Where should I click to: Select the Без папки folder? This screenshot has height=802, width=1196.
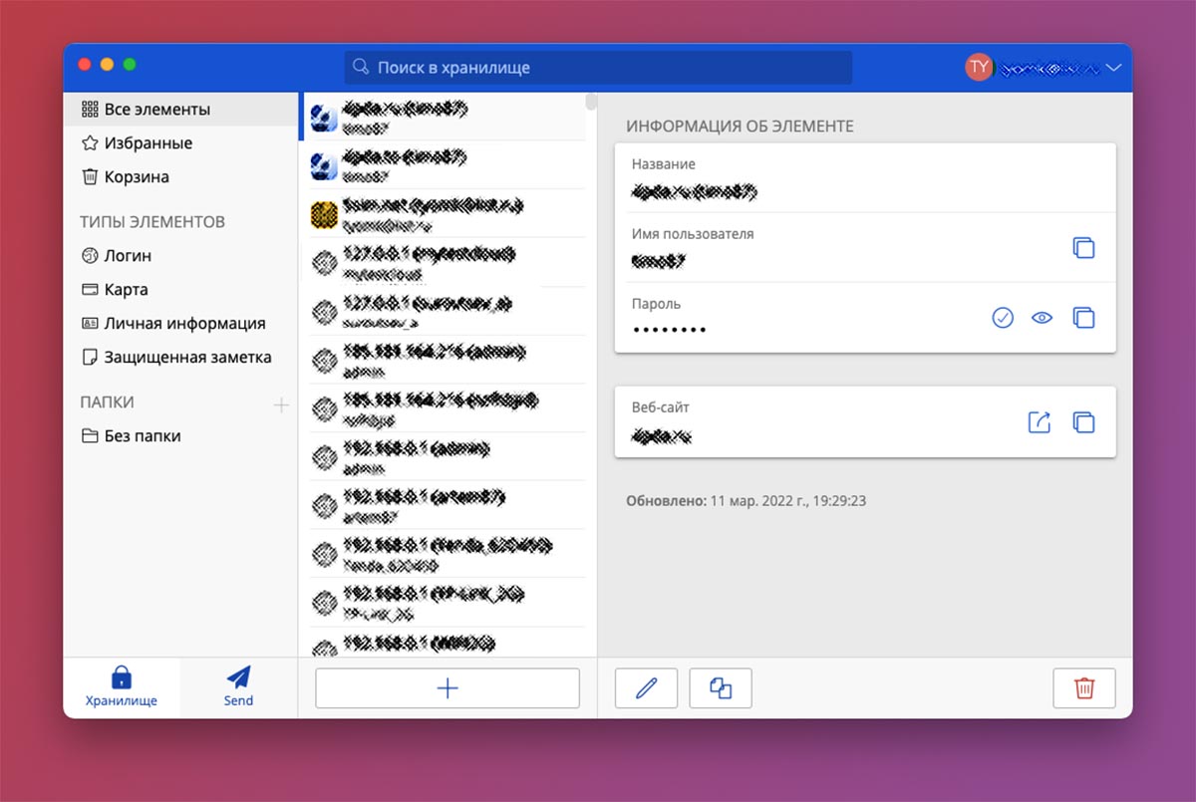[x=143, y=436]
